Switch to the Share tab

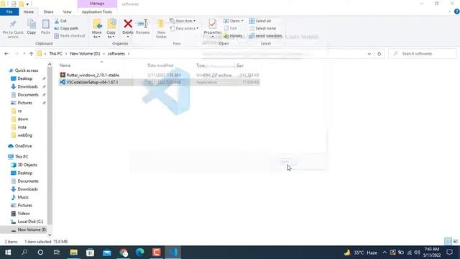[48, 12]
